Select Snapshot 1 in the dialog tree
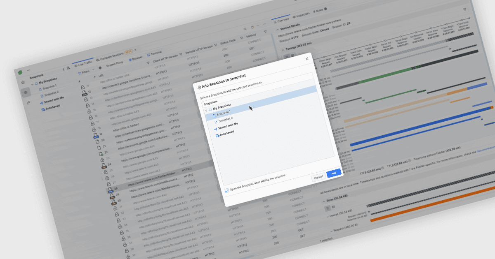The image size is (495, 259). (x=224, y=113)
